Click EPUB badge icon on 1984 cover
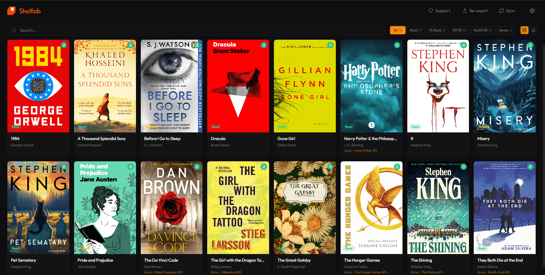The width and height of the screenshot is (545, 275). tap(64, 45)
